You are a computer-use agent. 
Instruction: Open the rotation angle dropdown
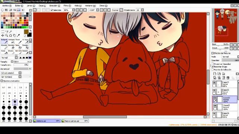pos(97,10)
